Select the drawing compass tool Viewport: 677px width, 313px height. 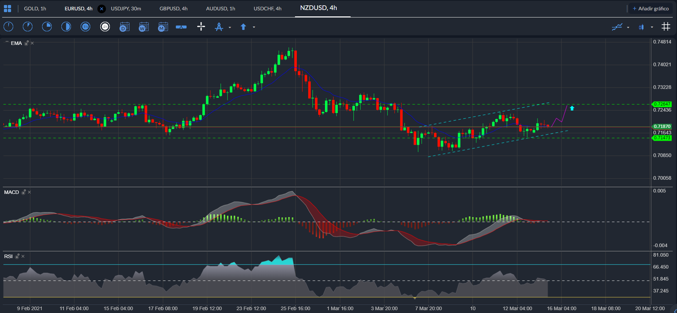(219, 27)
